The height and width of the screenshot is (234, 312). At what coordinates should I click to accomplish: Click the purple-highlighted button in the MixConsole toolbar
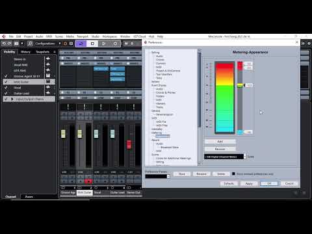81,44
